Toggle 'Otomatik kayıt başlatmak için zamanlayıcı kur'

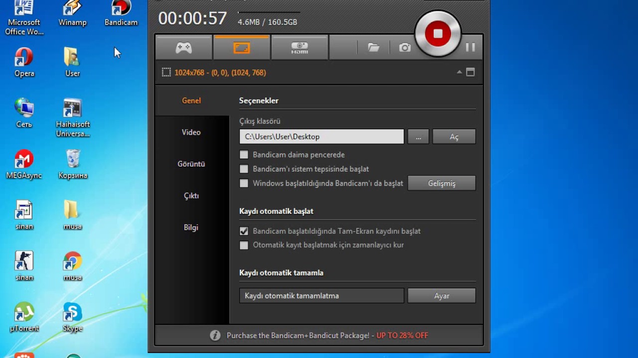tap(244, 245)
